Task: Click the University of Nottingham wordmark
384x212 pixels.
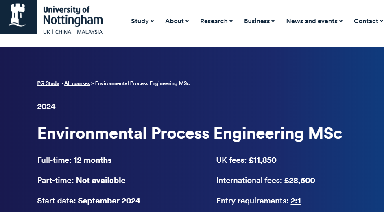Action: (73, 16)
